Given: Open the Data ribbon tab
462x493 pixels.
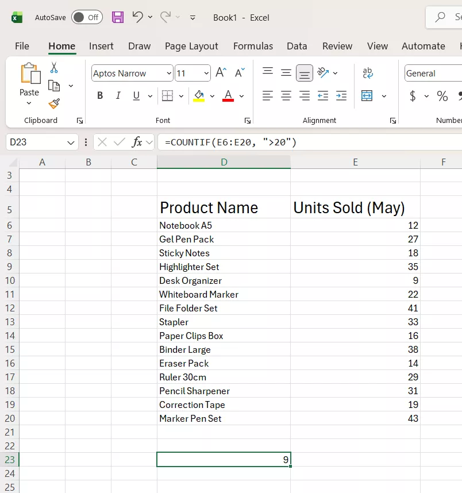Looking at the screenshot, I should click(x=297, y=46).
